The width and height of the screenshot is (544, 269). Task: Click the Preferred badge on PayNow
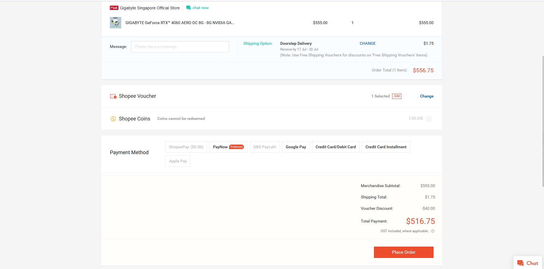coord(237,147)
